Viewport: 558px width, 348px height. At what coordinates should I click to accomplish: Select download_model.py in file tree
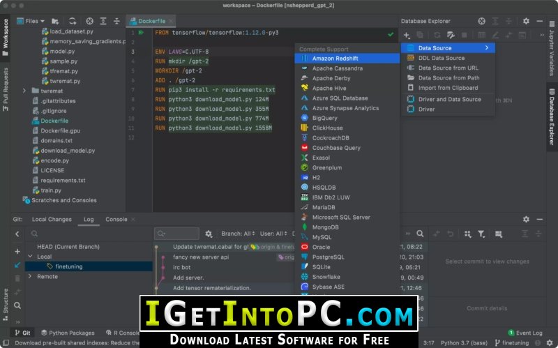pos(68,151)
